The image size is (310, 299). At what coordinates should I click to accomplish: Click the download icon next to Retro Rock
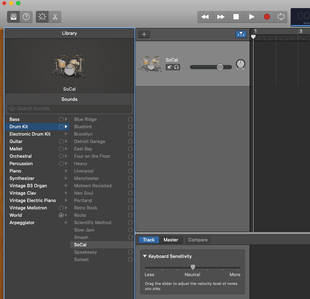(x=130, y=208)
